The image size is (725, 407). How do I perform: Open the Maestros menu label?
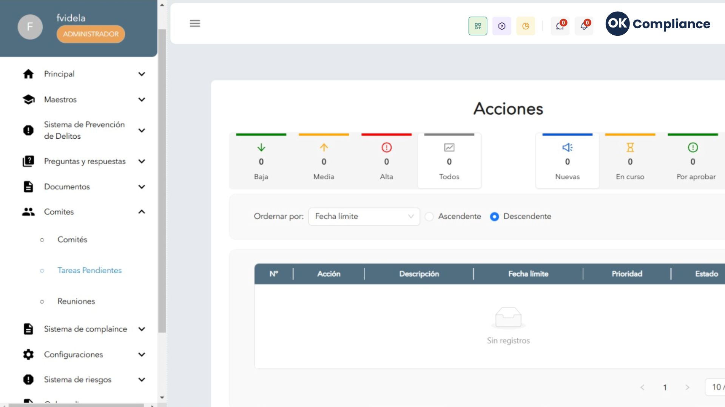pyautogui.click(x=60, y=99)
